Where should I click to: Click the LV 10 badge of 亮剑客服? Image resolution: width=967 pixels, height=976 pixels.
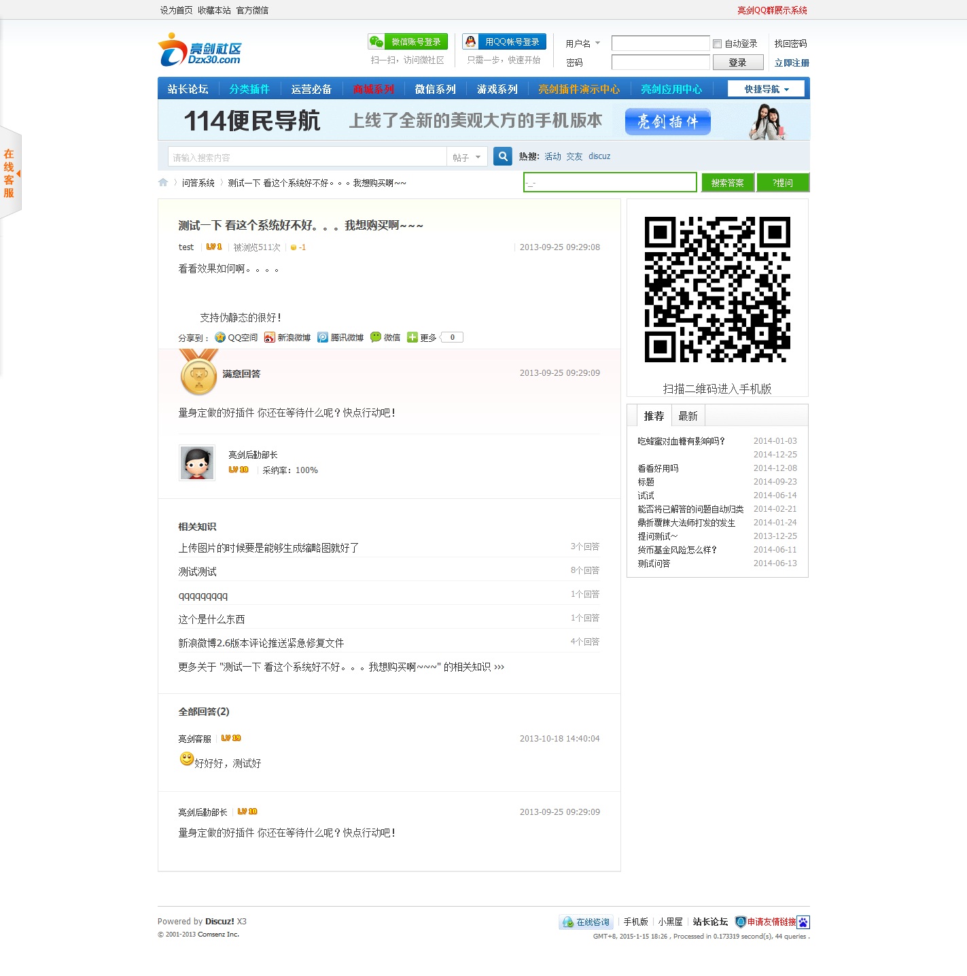point(231,738)
